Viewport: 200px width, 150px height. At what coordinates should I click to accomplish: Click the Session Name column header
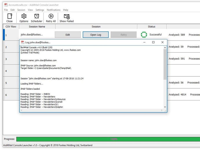click(37, 27)
